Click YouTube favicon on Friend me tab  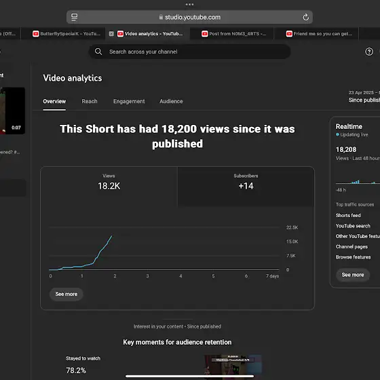coord(289,34)
